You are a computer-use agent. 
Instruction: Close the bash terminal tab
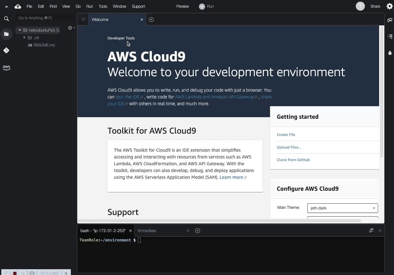coord(130,231)
